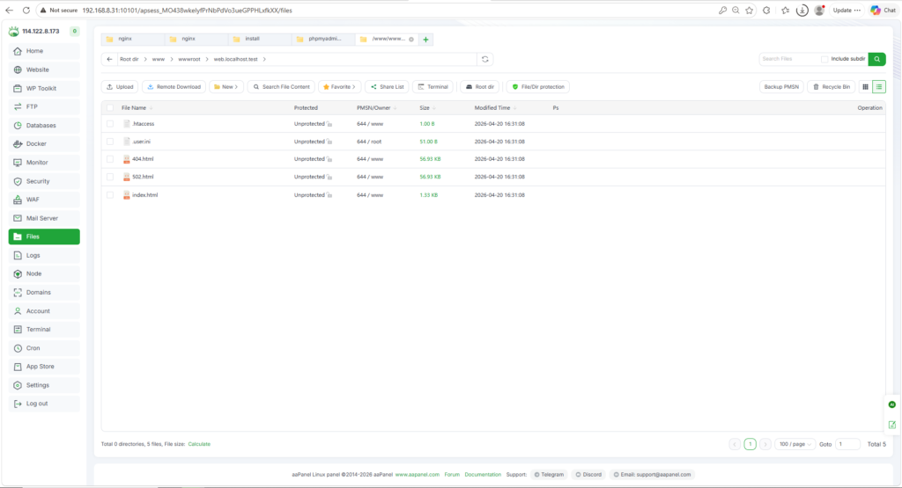Tick the checkbox for 404.html
Image resolution: width=902 pixels, height=488 pixels.
[x=110, y=159]
